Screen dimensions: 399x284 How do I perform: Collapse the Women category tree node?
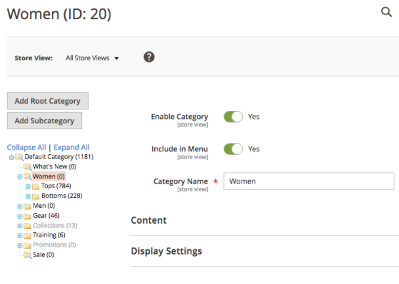[20, 176]
